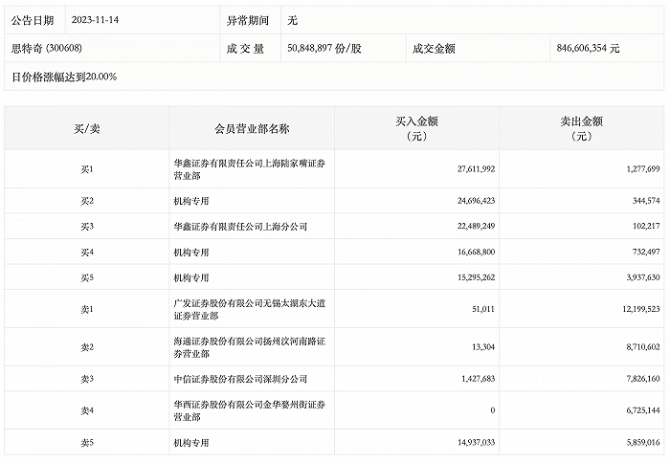
Task: Select the announcement date 2023-11-14
Action: pos(95,20)
